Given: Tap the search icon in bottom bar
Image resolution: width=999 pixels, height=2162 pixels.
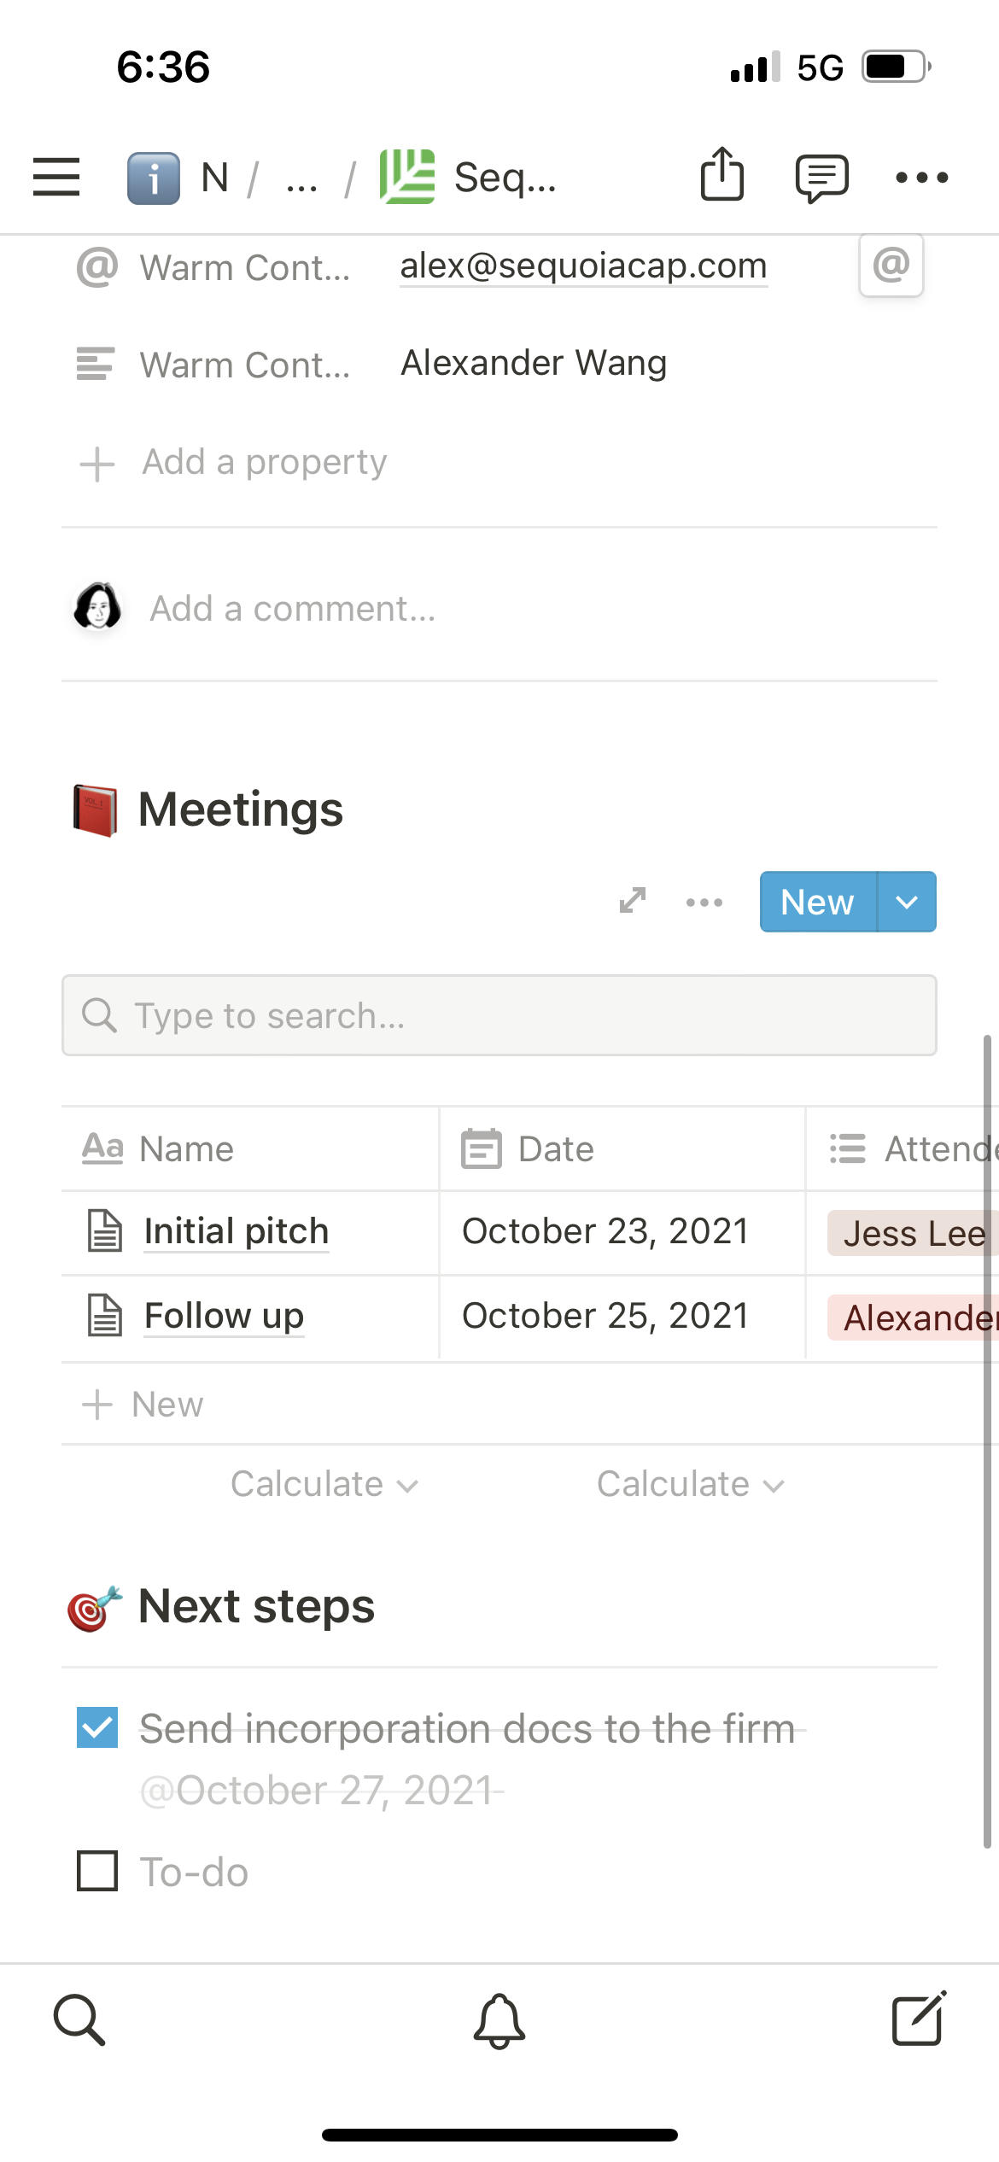Looking at the screenshot, I should tap(79, 2020).
